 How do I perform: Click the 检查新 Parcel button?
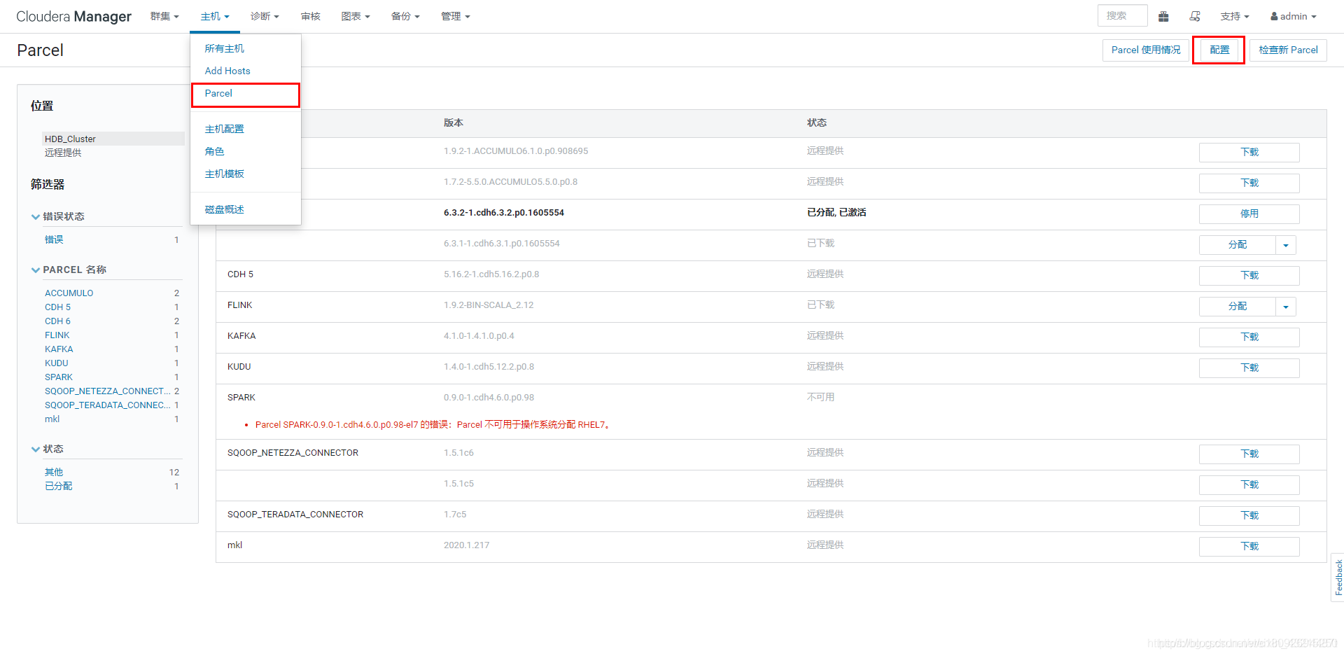(x=1288, y=50)
